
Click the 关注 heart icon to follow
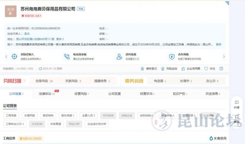206,69
